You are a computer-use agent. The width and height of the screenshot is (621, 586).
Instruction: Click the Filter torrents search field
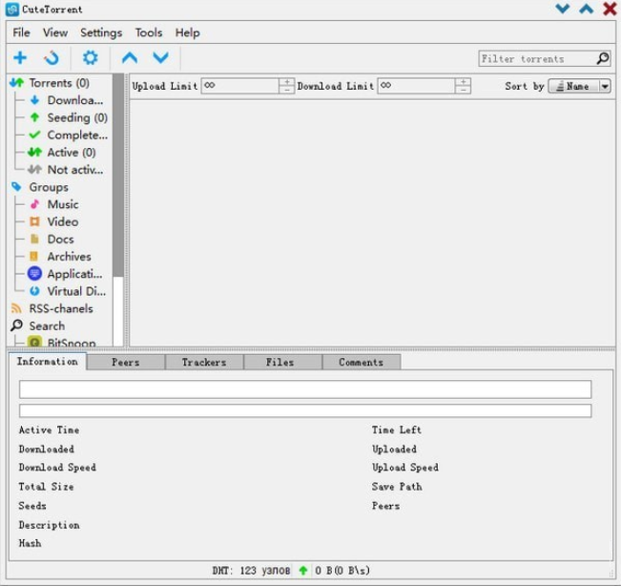(x=536, y=58)
